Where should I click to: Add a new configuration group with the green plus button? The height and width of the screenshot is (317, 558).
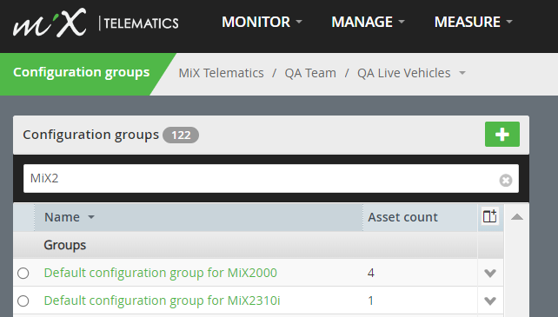coord(502,135)
